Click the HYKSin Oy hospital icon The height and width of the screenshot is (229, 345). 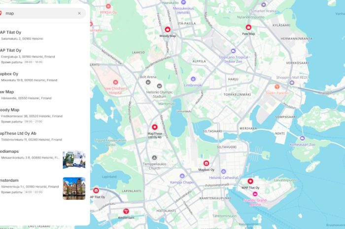[x=108, y=6]
